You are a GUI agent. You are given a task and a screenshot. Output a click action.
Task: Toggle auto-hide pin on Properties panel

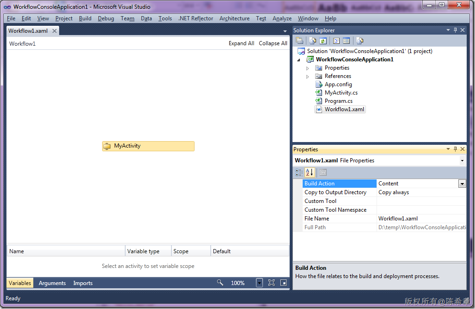455,149
